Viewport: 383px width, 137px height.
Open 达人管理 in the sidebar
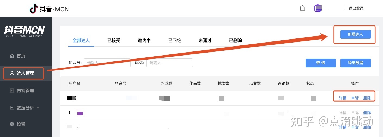pyautogui.click(x=26, y=73)
